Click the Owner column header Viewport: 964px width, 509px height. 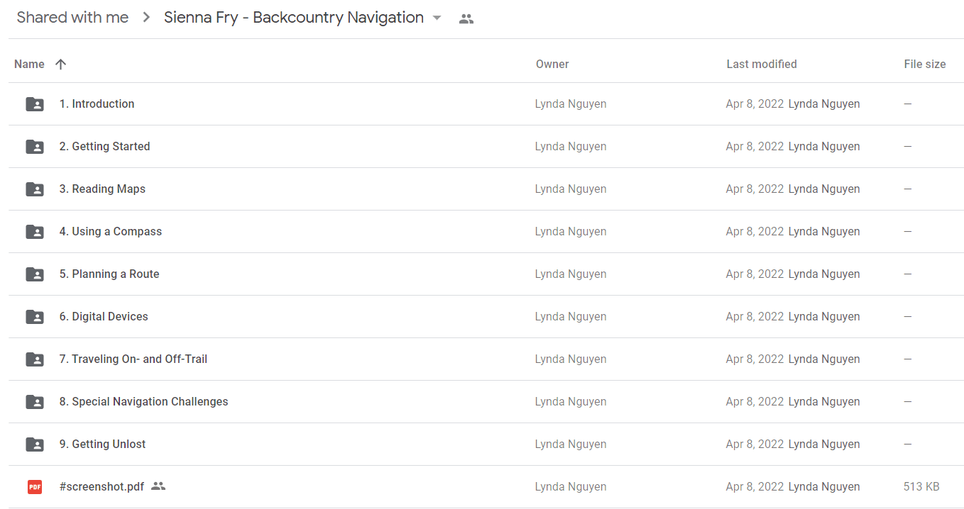click(552, 64)
